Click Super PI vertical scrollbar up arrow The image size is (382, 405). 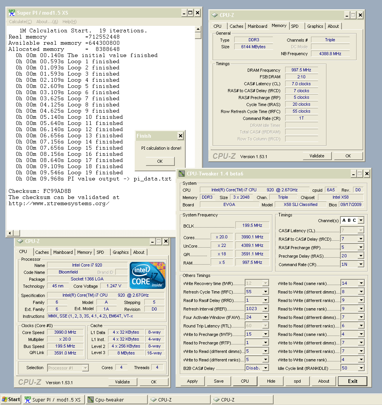[x=198, y=29]
